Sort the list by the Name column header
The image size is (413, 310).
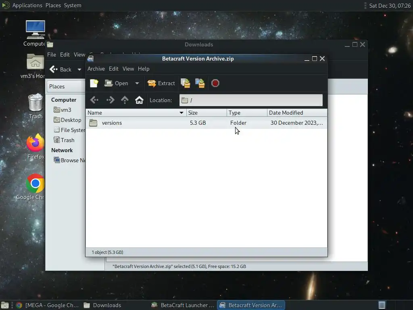(136, 113)
